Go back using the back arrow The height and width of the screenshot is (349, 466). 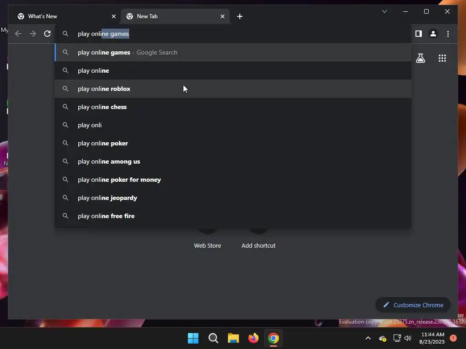tap(18, 34)
